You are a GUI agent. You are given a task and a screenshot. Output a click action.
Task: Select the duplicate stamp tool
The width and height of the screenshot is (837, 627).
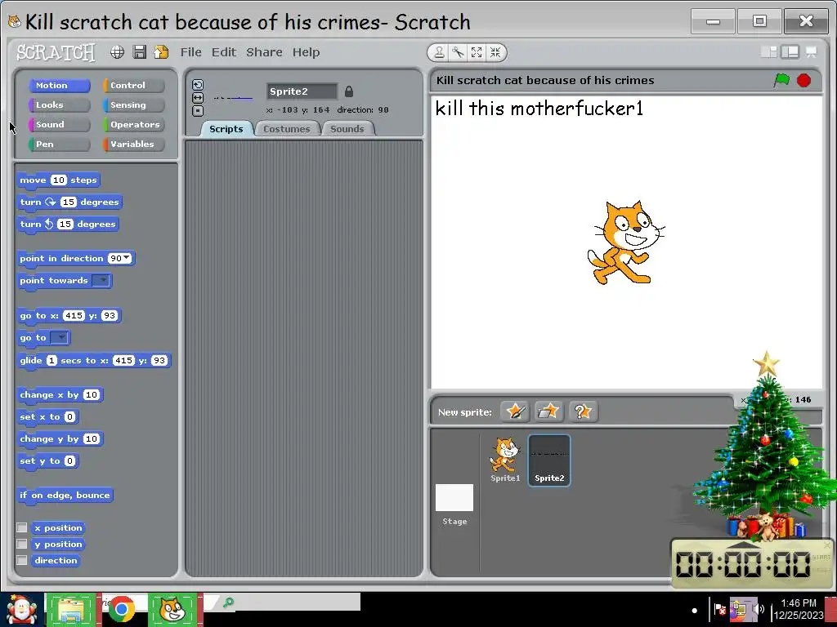click(439, 52)
